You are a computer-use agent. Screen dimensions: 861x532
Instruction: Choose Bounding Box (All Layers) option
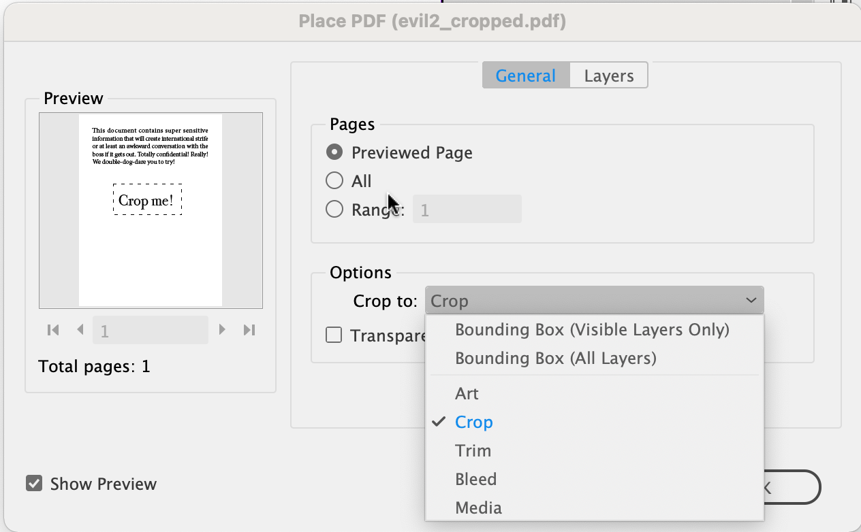(555, 359)
